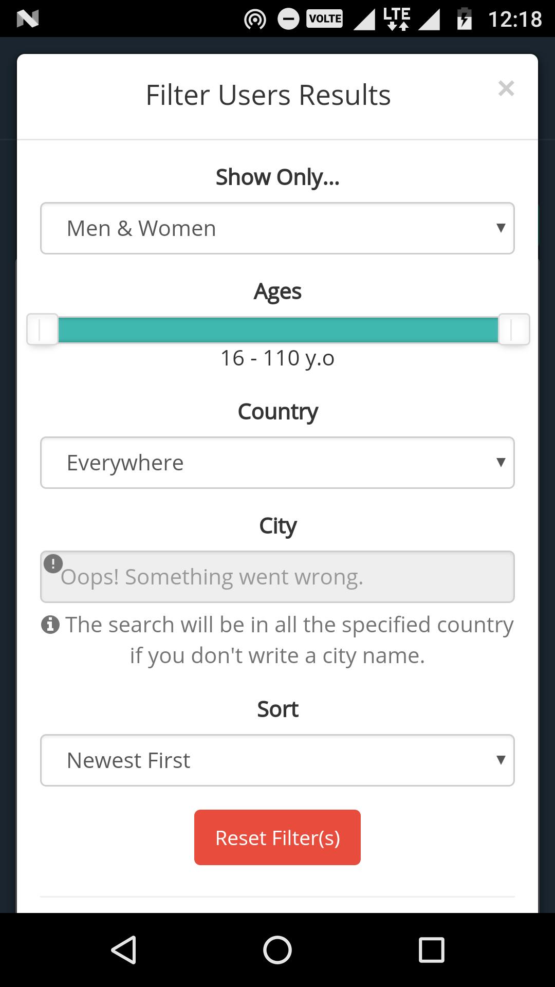Click the Country dropdown arrow
This screenshot has height=987, width=555.
501,462
